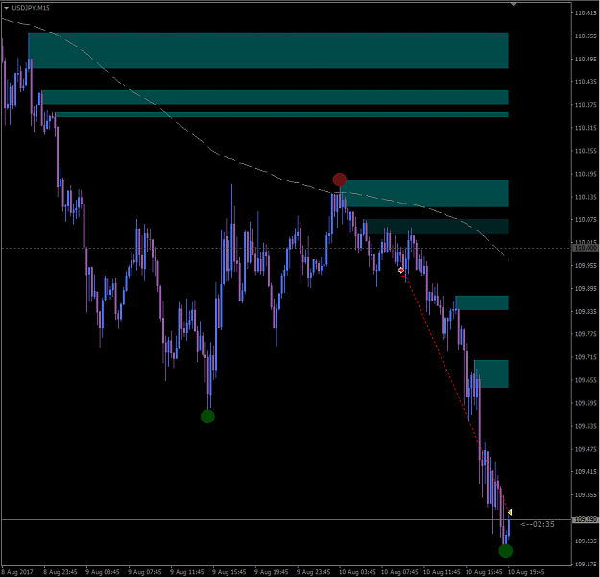The image size is (600, 577).
Task: Click the 9 Aug 03:45 time label
Action: (103, 572)
